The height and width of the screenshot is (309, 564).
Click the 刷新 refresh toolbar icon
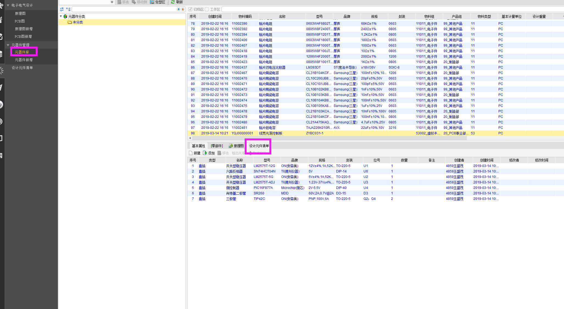pyautogui.click(x=173, y=2)
